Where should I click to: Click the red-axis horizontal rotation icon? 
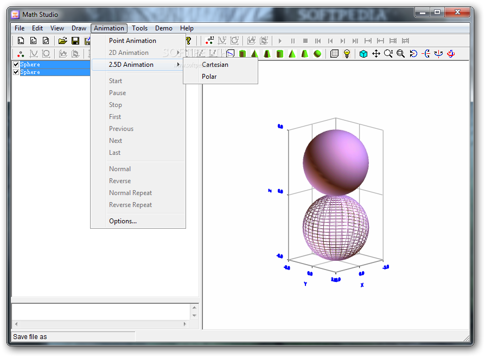click(x=426, y=54)
